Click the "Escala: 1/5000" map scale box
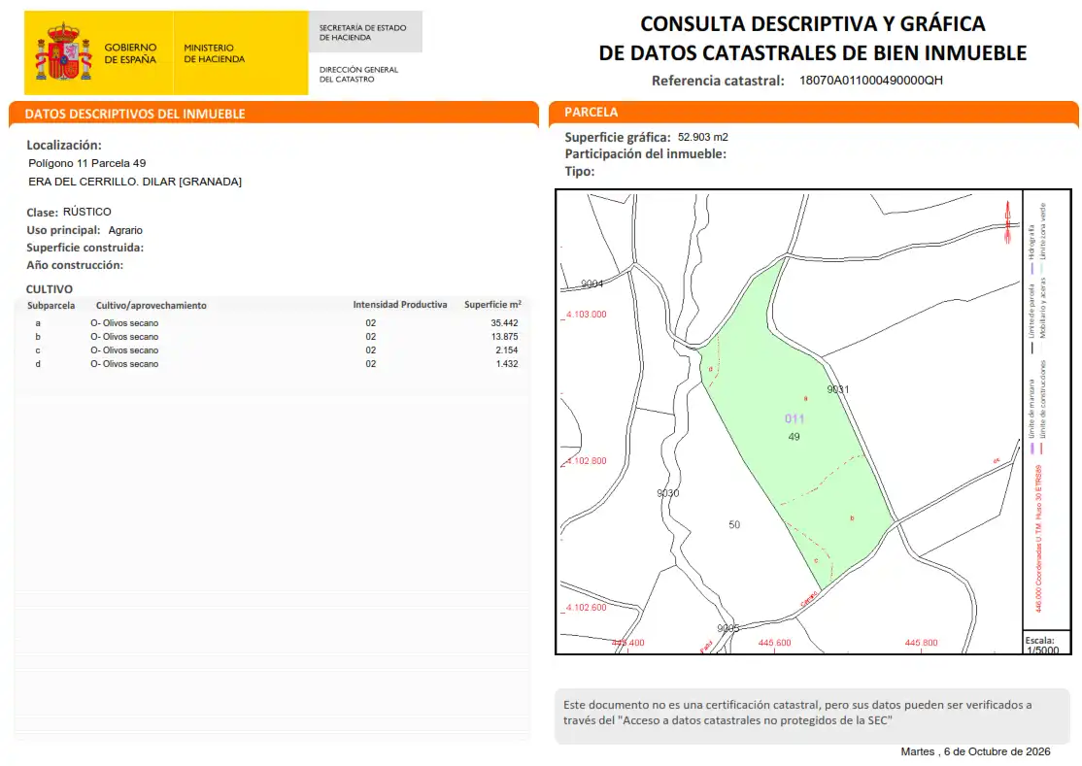Image resolution: width=1082 pixels, height=766 pixels. pyautogui.click(x=1046, y=644)
